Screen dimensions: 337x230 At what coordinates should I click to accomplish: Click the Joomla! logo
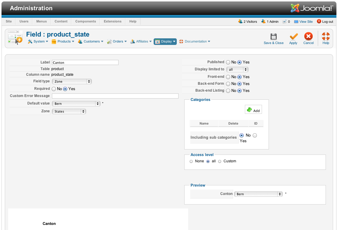coord(311,8)
